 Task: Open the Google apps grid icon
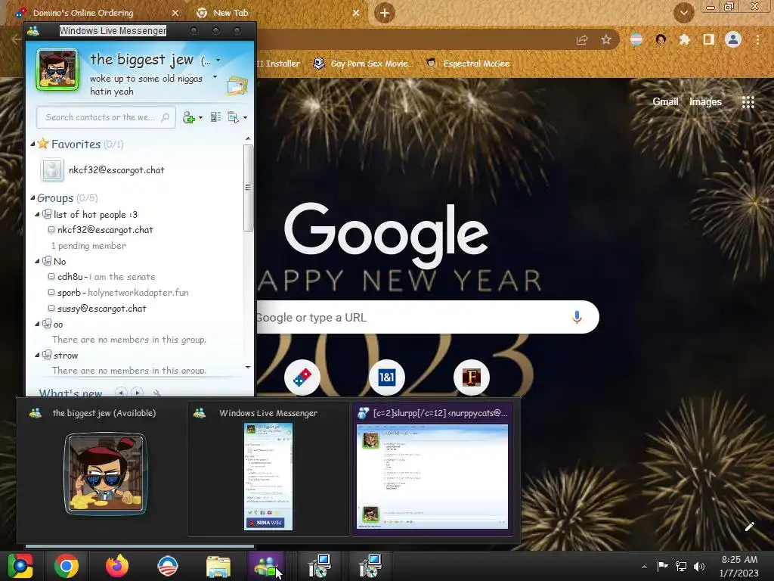click(x=748, y=102)
